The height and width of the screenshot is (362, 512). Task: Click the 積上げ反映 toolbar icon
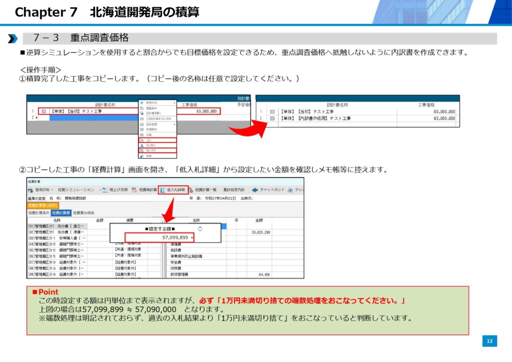[104, 190]
